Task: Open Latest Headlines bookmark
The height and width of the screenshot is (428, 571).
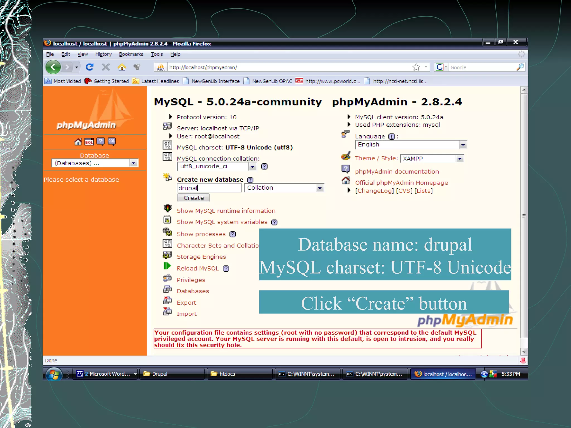Action: [x=156, y=81]
